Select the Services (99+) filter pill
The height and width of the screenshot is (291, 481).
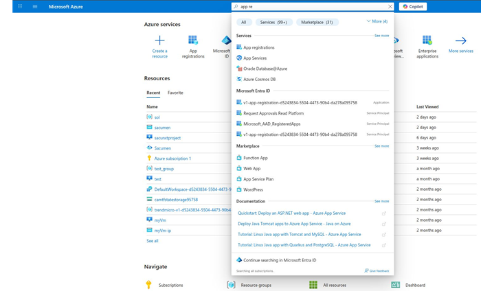(273, 22)
